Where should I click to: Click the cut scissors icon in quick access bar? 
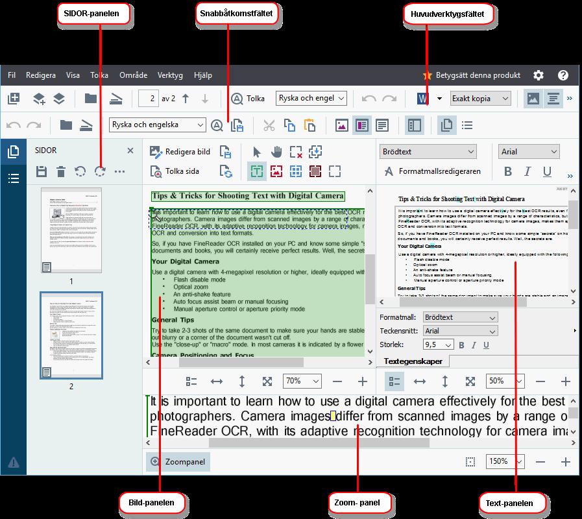click(269, 125)
